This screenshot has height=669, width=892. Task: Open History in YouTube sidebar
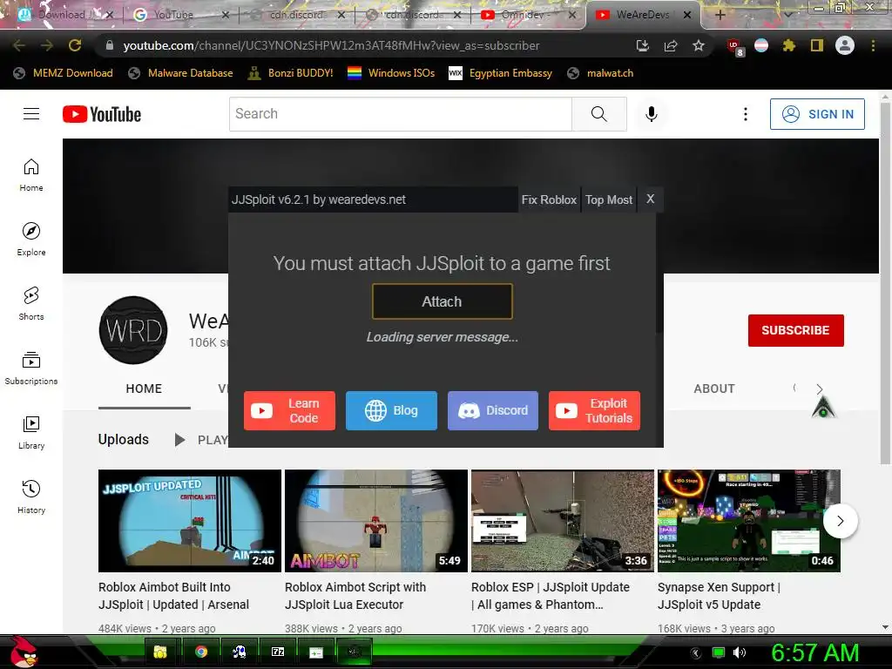(x=31, y=497)
